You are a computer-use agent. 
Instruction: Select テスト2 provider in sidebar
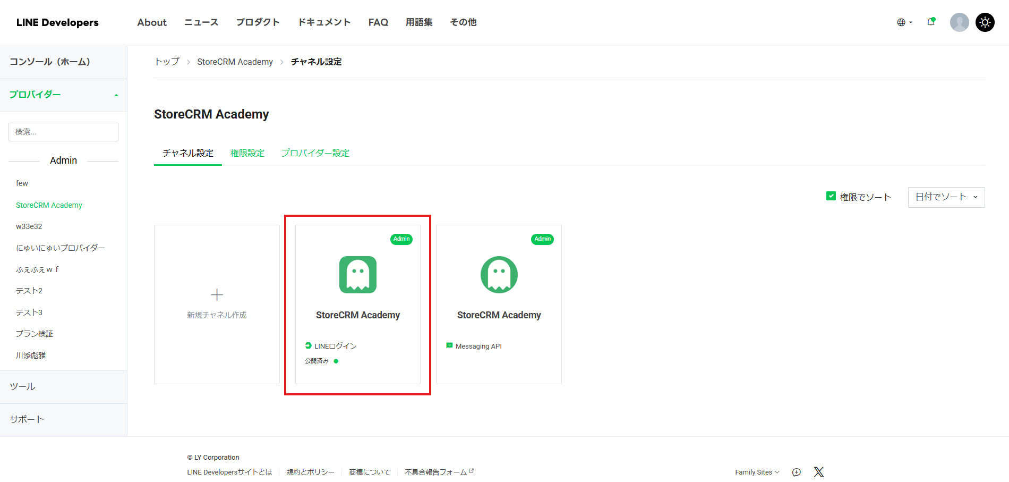(x=29, y=291)
